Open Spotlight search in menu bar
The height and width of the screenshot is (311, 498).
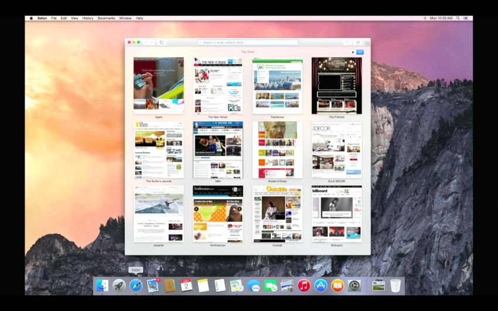click(x=458, y=18)
